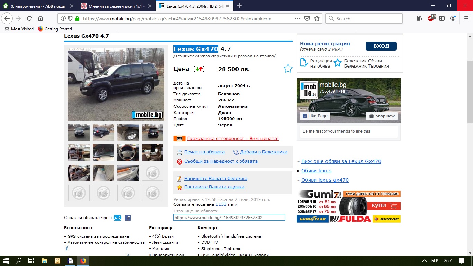Open a new browser tab
Screen dimensions: 473x266
239,6
